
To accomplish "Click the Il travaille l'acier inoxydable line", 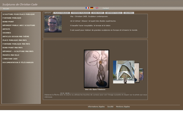I will (x=90, y=26).
